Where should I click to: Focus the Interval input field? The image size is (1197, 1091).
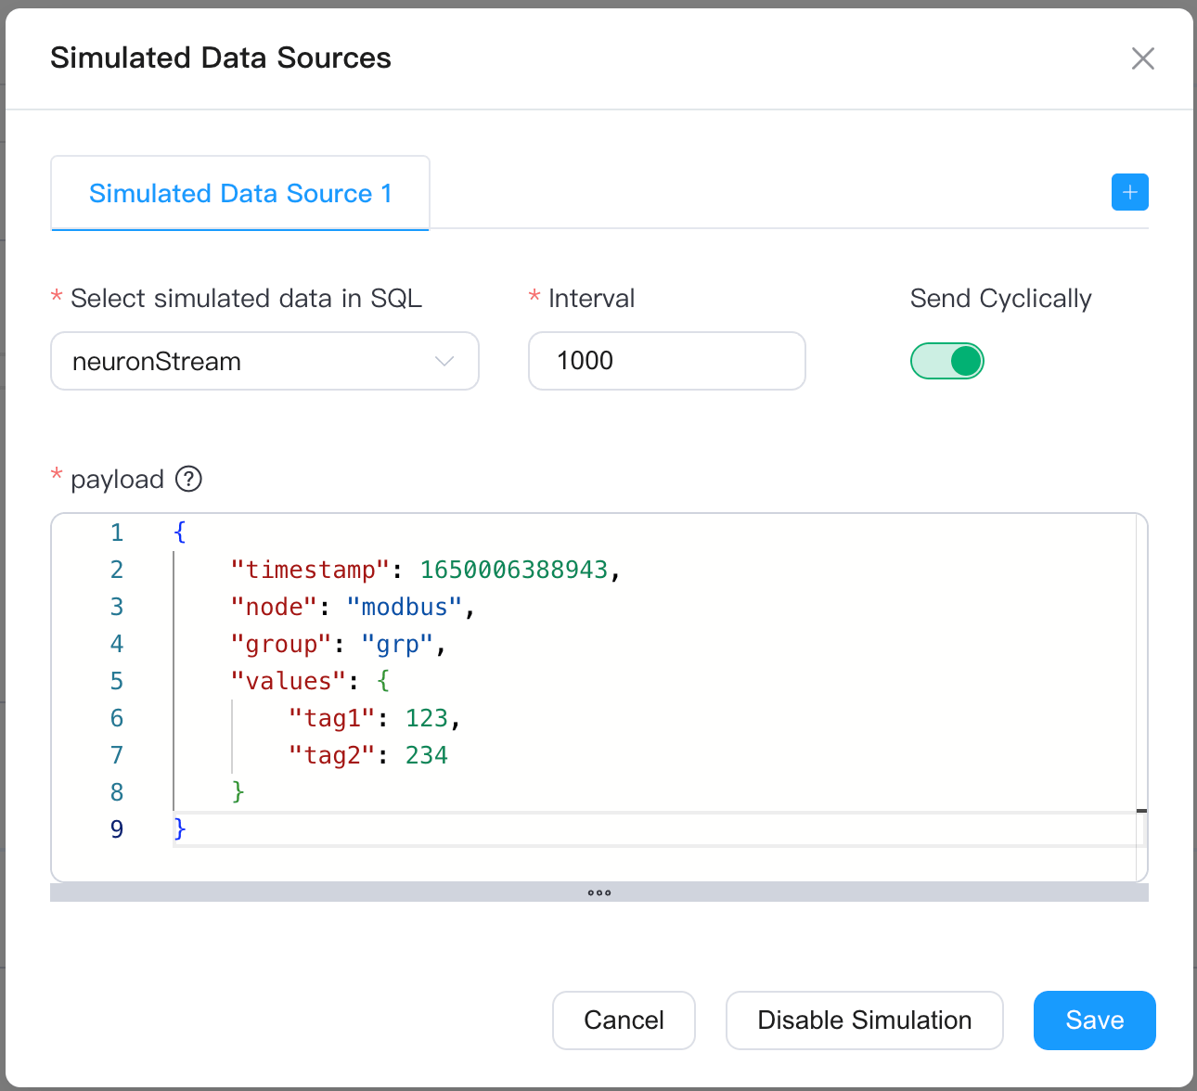(x=666, y=361)
